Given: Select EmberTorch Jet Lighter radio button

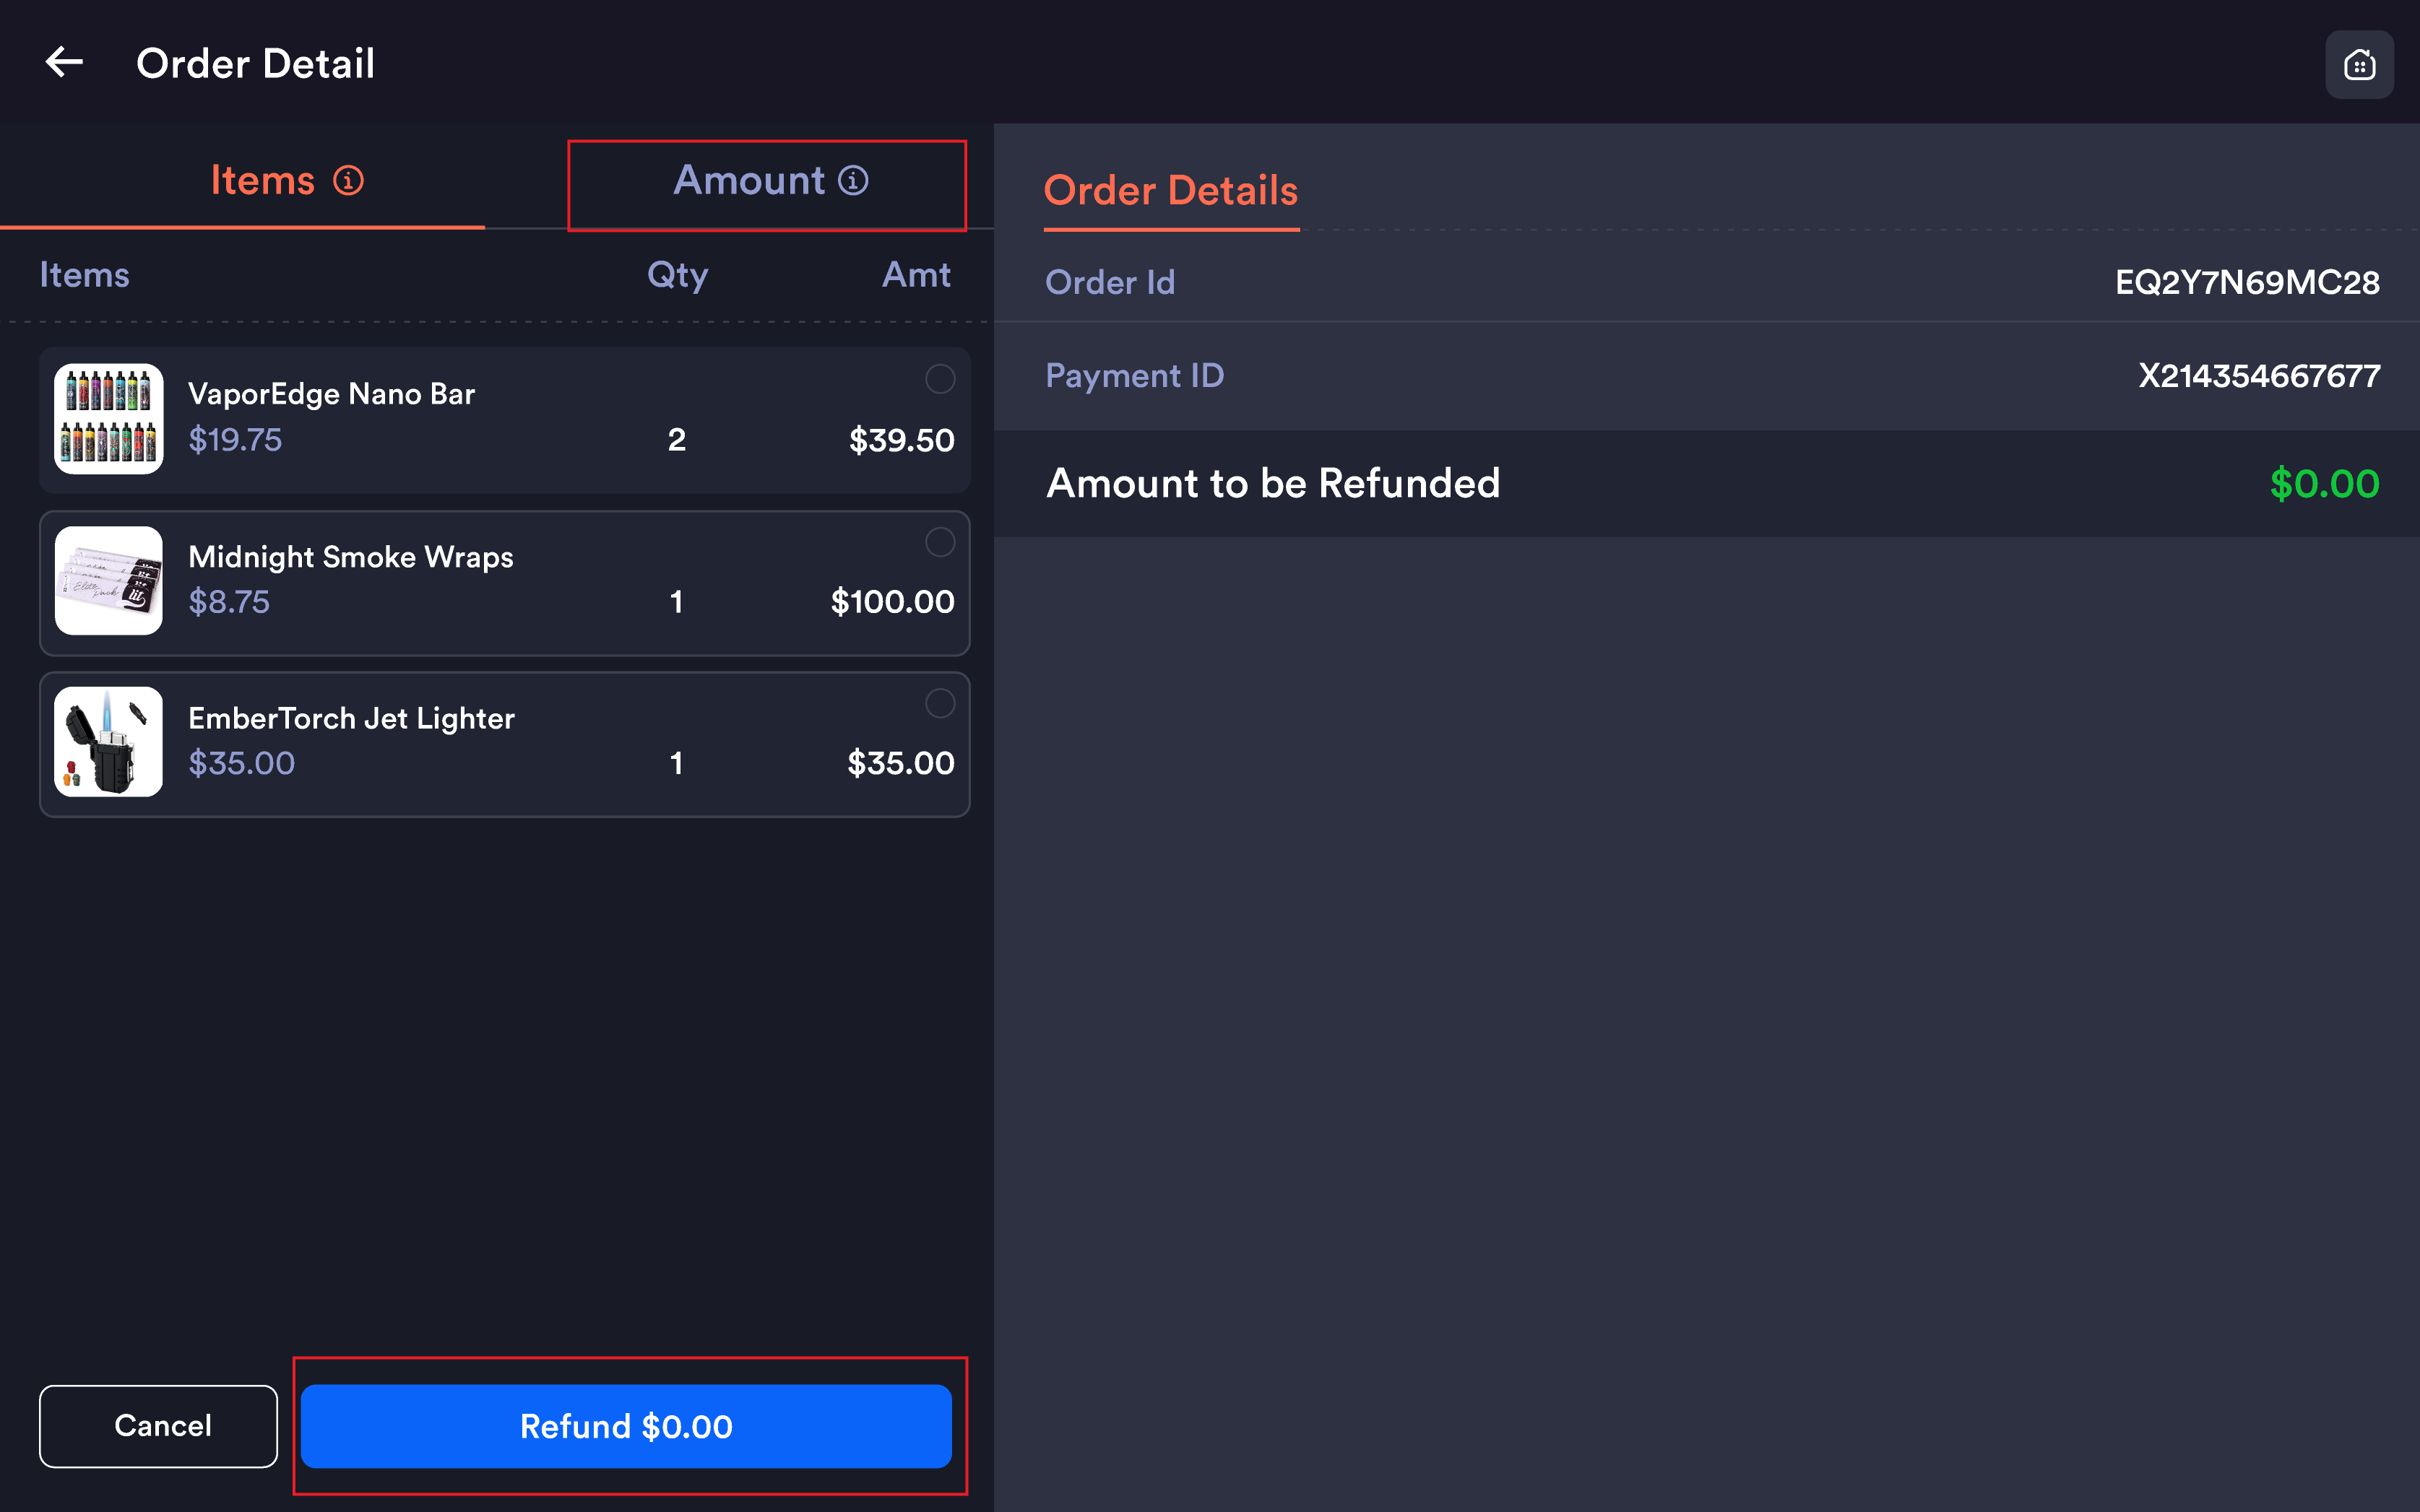Looking at the screenshot, I should click(x=939, y=704).
